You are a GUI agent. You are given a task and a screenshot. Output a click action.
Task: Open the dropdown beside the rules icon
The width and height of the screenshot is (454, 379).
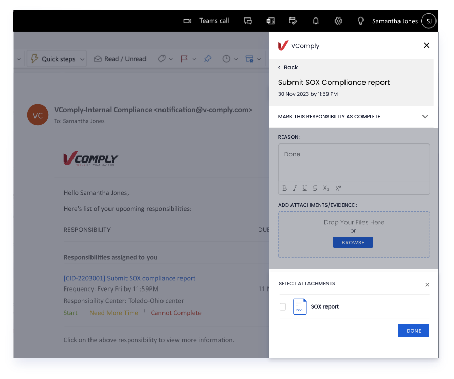[x=259, y=59]
